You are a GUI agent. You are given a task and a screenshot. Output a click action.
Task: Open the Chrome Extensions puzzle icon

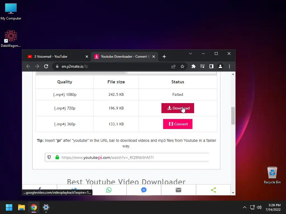tap(194, 66)
